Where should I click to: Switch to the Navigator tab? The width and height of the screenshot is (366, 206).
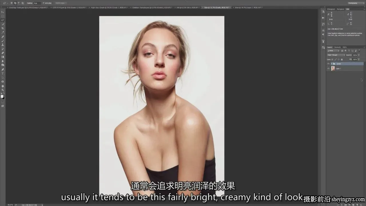[x=340, y=9]
